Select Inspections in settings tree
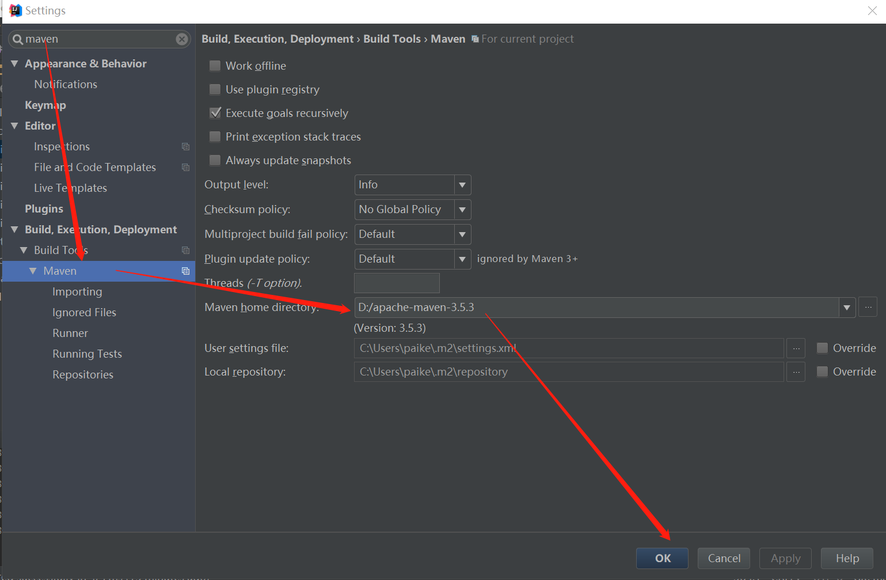Image resolution: width=886 pixels, height=580 pixels. tap(62, 146)
